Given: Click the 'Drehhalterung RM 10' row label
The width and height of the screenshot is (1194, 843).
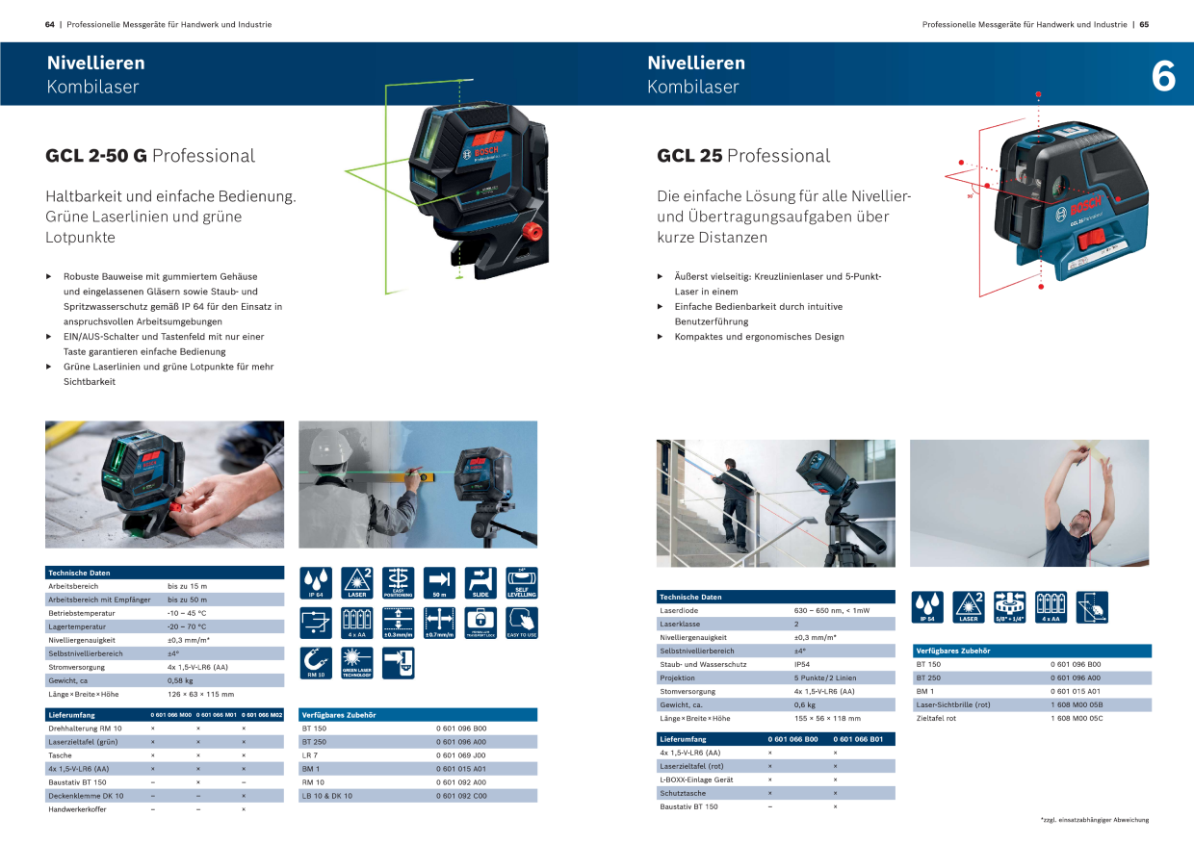Looking at the screenshot, I should pyautogui.click(x=85, y=728).
